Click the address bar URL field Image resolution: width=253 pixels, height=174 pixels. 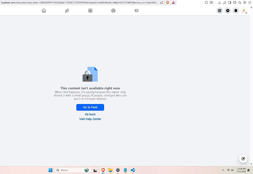(79, 3)
